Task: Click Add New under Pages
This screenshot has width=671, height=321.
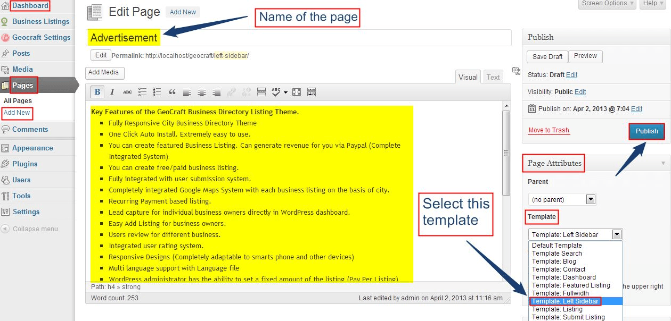Action: tap(17, 113)
